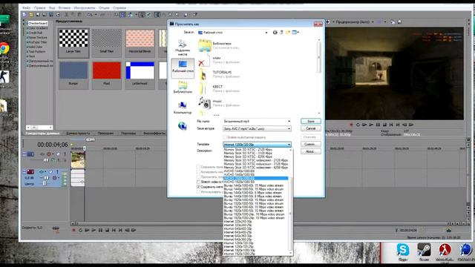Choose highlighted AVCHD 1920x1080 template
Viewport: 475px width, 267px height.
(255, 178)
